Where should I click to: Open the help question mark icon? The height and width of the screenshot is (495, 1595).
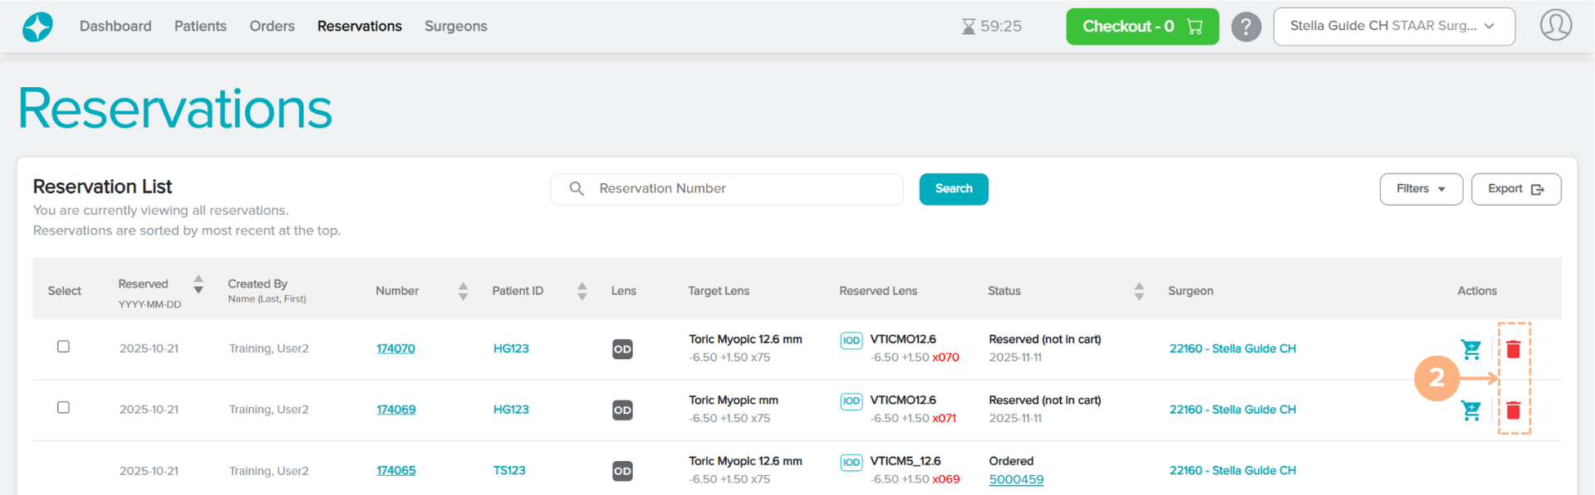coord(1245,27)
